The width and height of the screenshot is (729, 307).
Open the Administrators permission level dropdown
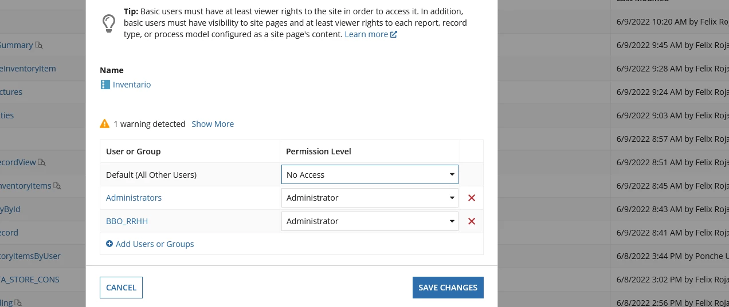[x=370, y=198]
